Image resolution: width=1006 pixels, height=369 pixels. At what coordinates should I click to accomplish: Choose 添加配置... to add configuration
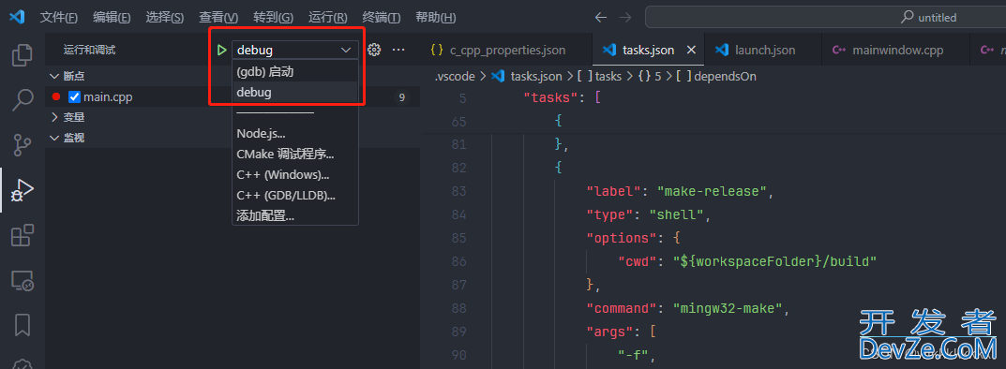coord(295,215)
